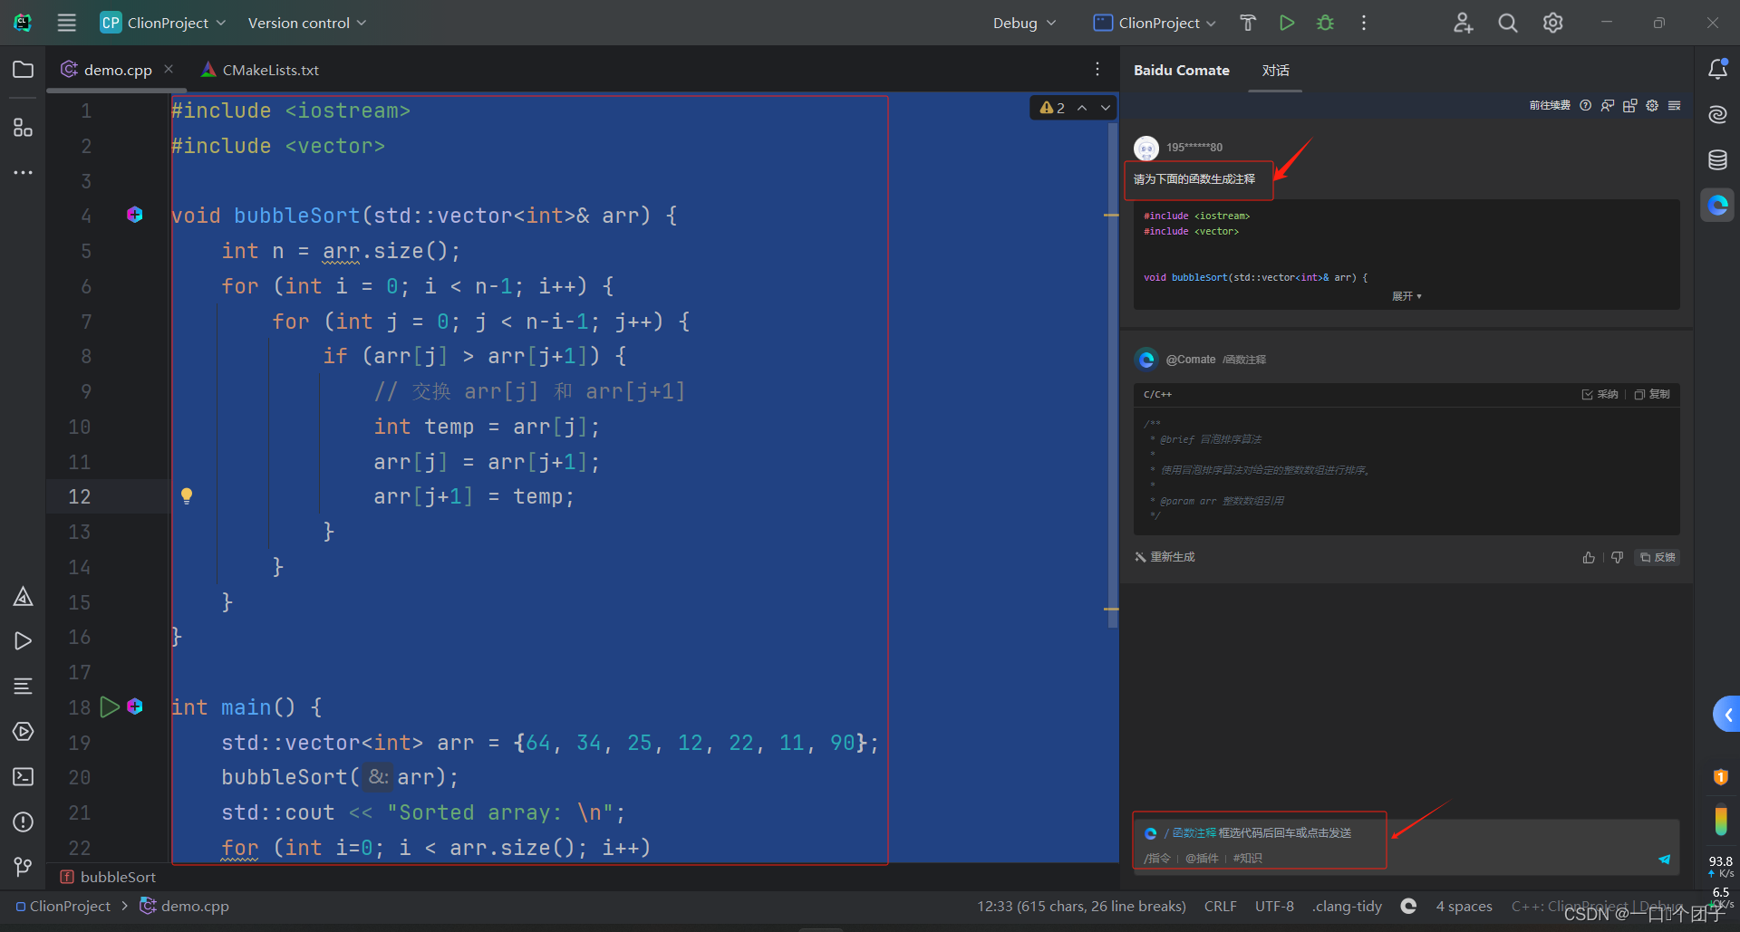Open the Baidu Comate sidebar icon

pyautogui.click(x=1717, y=205)
